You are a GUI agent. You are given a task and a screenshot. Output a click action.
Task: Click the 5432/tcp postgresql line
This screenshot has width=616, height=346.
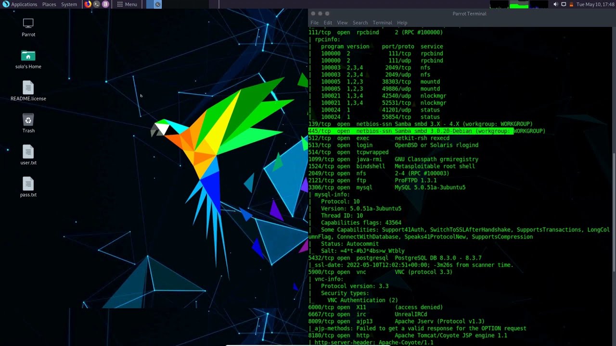pyautogui.click(x=395, y=258)
